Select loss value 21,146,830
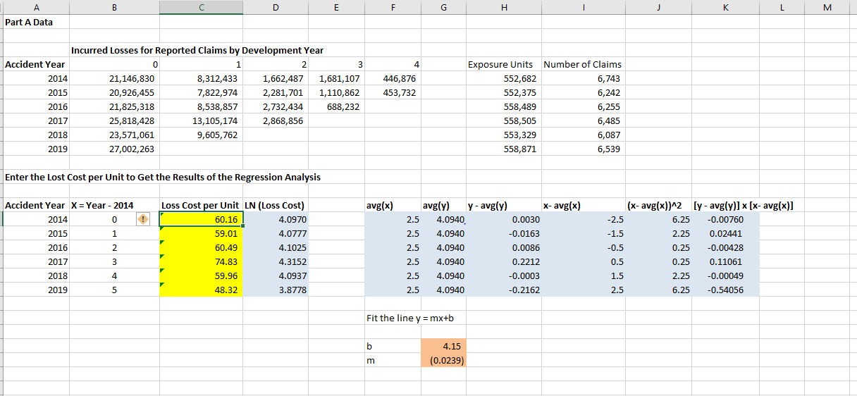857x396 pixels. (132, 78)
